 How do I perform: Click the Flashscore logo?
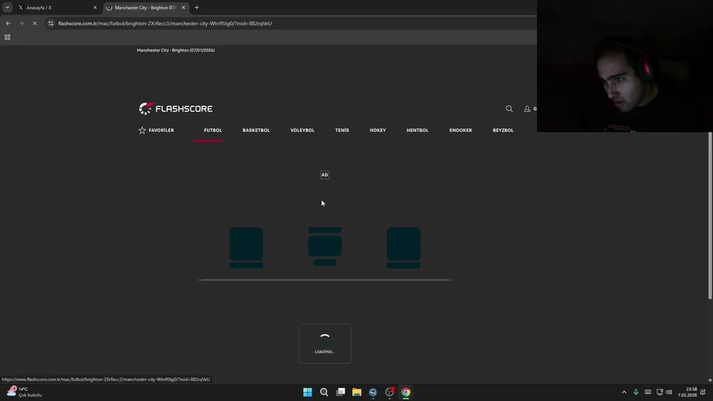point(175,109)
